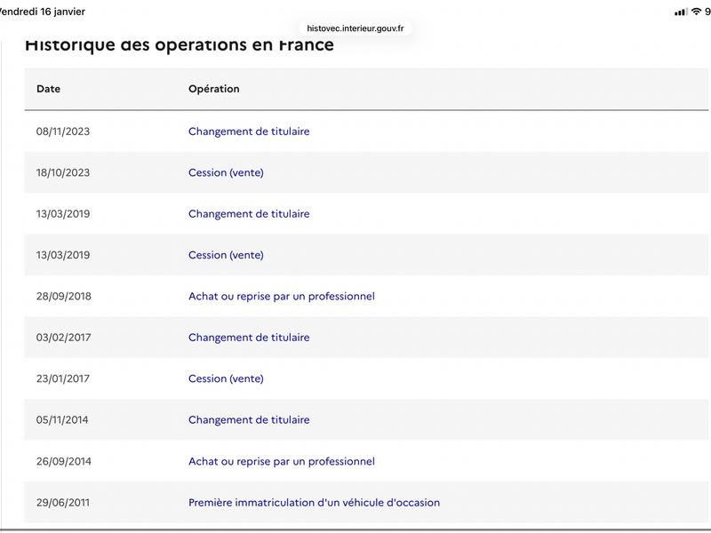Image resolution: width=711 pixels, height=533 pixels.
Task: Click the 29/06/2011 date cell
Action: [x=63, y=502]
